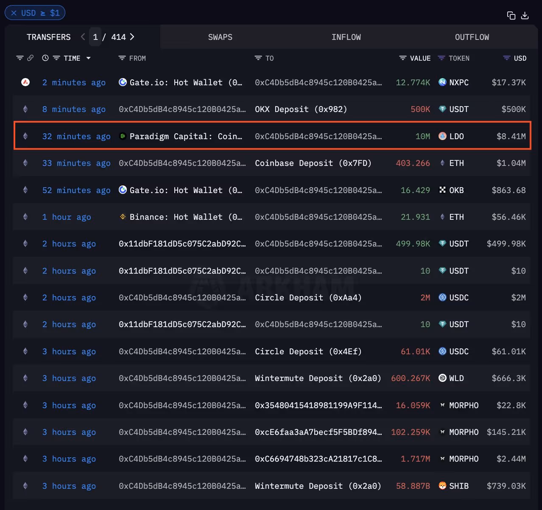Click the next page chevron after 414
542x510 pixels.
(132, 37)
